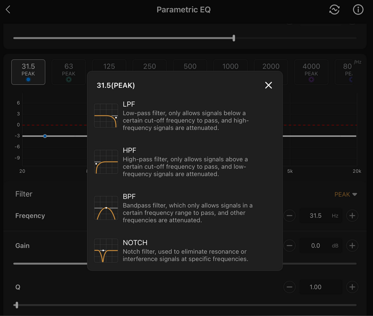The width and height of the screenshot is (373, 316).
Task: Go back using the top-left arrow
Action: click(x=8, y=10)
